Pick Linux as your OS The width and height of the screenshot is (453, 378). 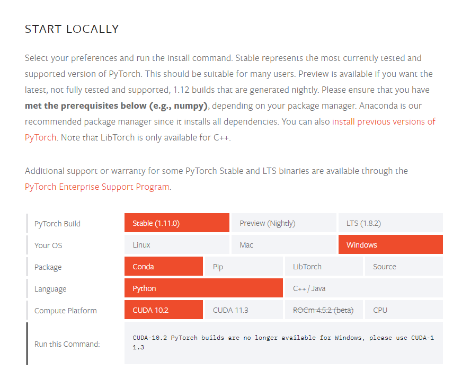(177, 244)
